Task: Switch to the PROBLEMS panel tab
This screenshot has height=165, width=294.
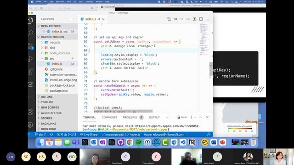Action: pyautogui.click(x=130, y=117)
